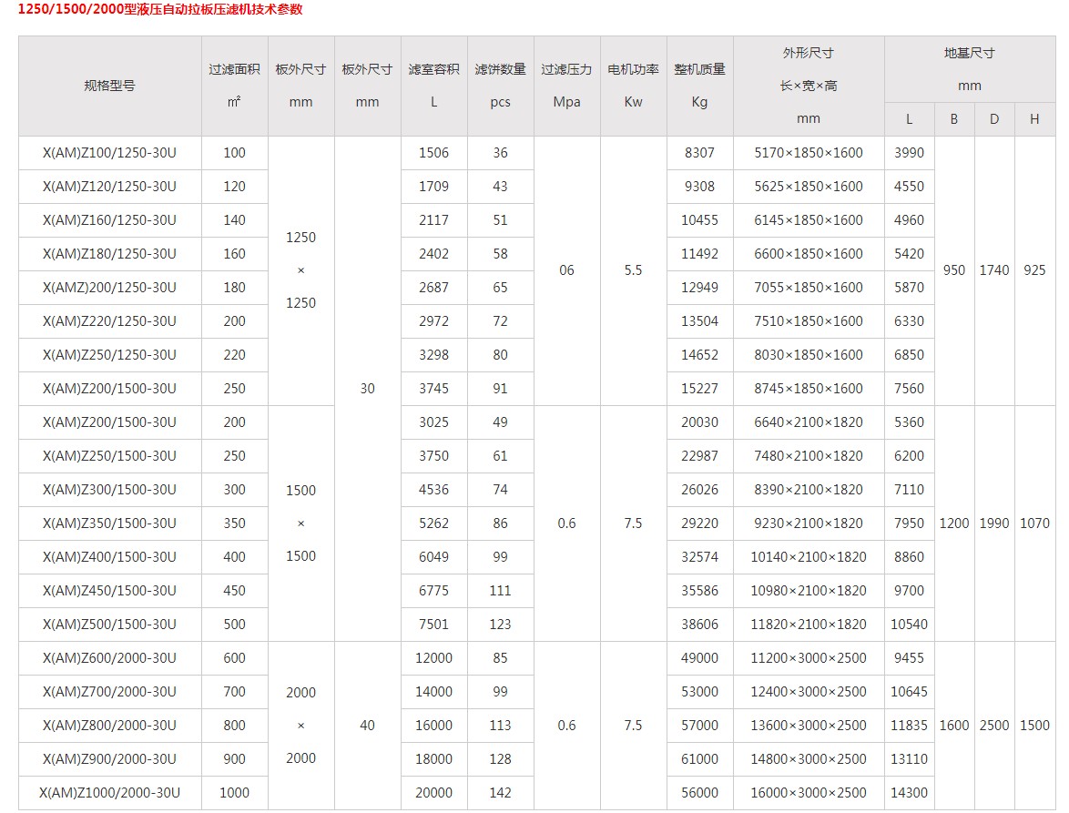
Task: Select the 过滤压力 Mpa header
Action: [x=566, y=86]
